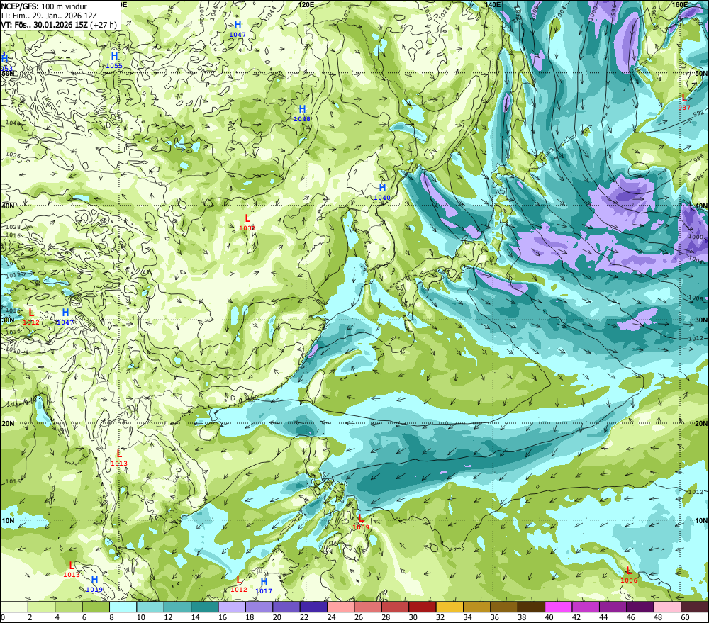The image size is (709, 623).
Task: Select the H 1017 high pressure marker
Action: [x=264, y=585]
